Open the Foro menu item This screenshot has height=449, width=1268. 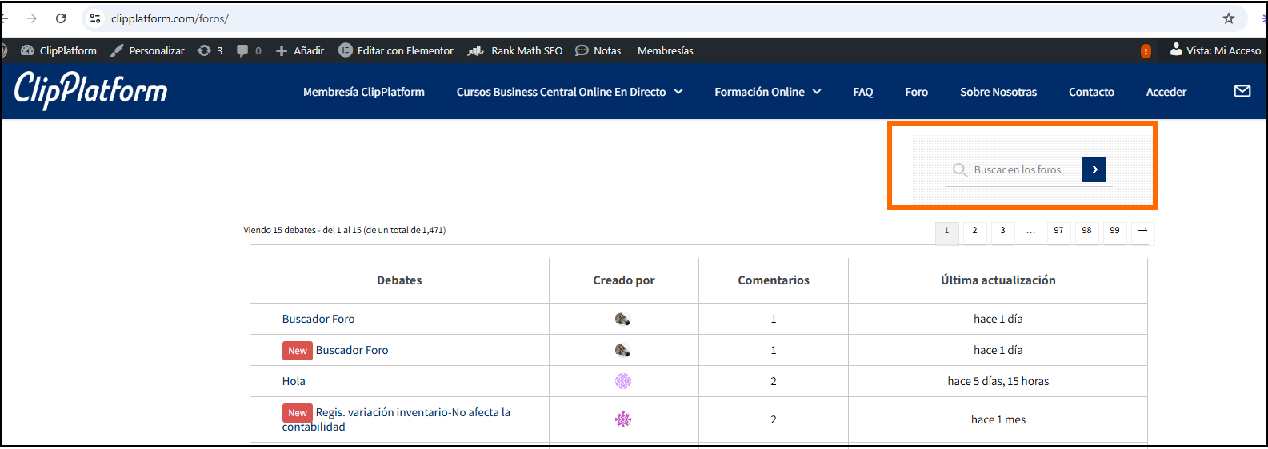[916, 92]
